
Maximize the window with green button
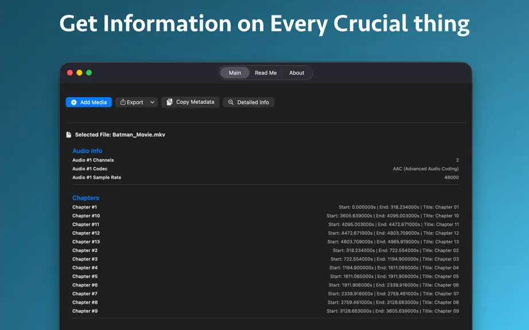[x=89, y=73]
